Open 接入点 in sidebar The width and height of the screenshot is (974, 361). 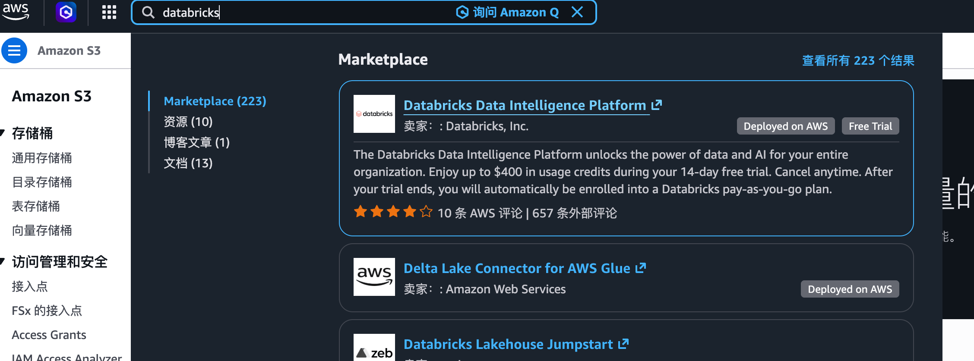(30, 286)
